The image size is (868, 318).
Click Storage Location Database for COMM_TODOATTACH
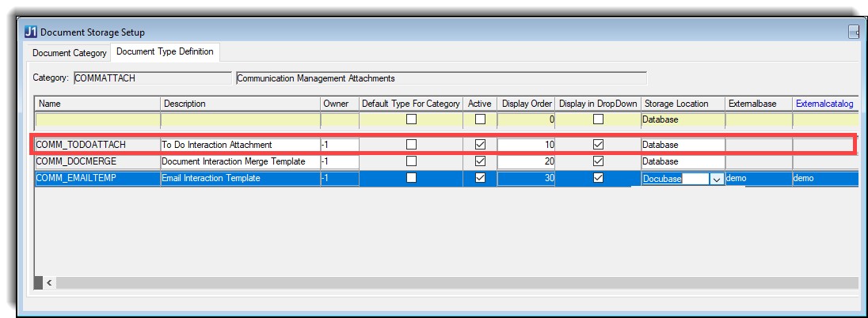(683, 145)
